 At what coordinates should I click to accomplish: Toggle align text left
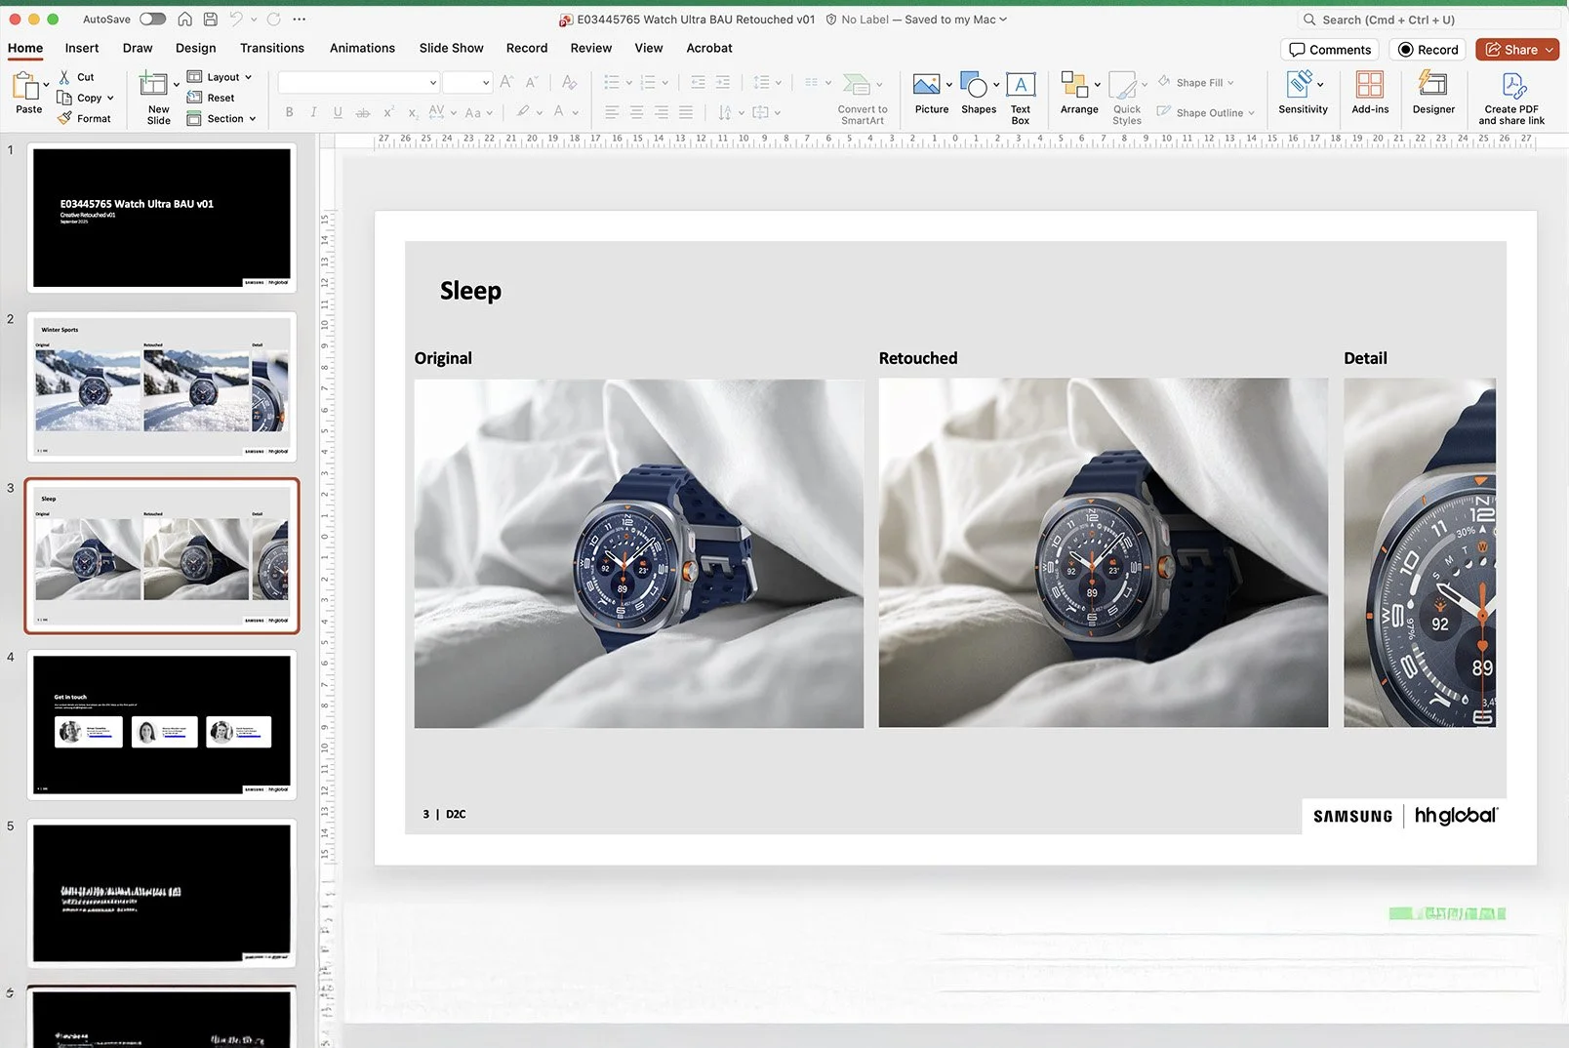pos(612,112)
